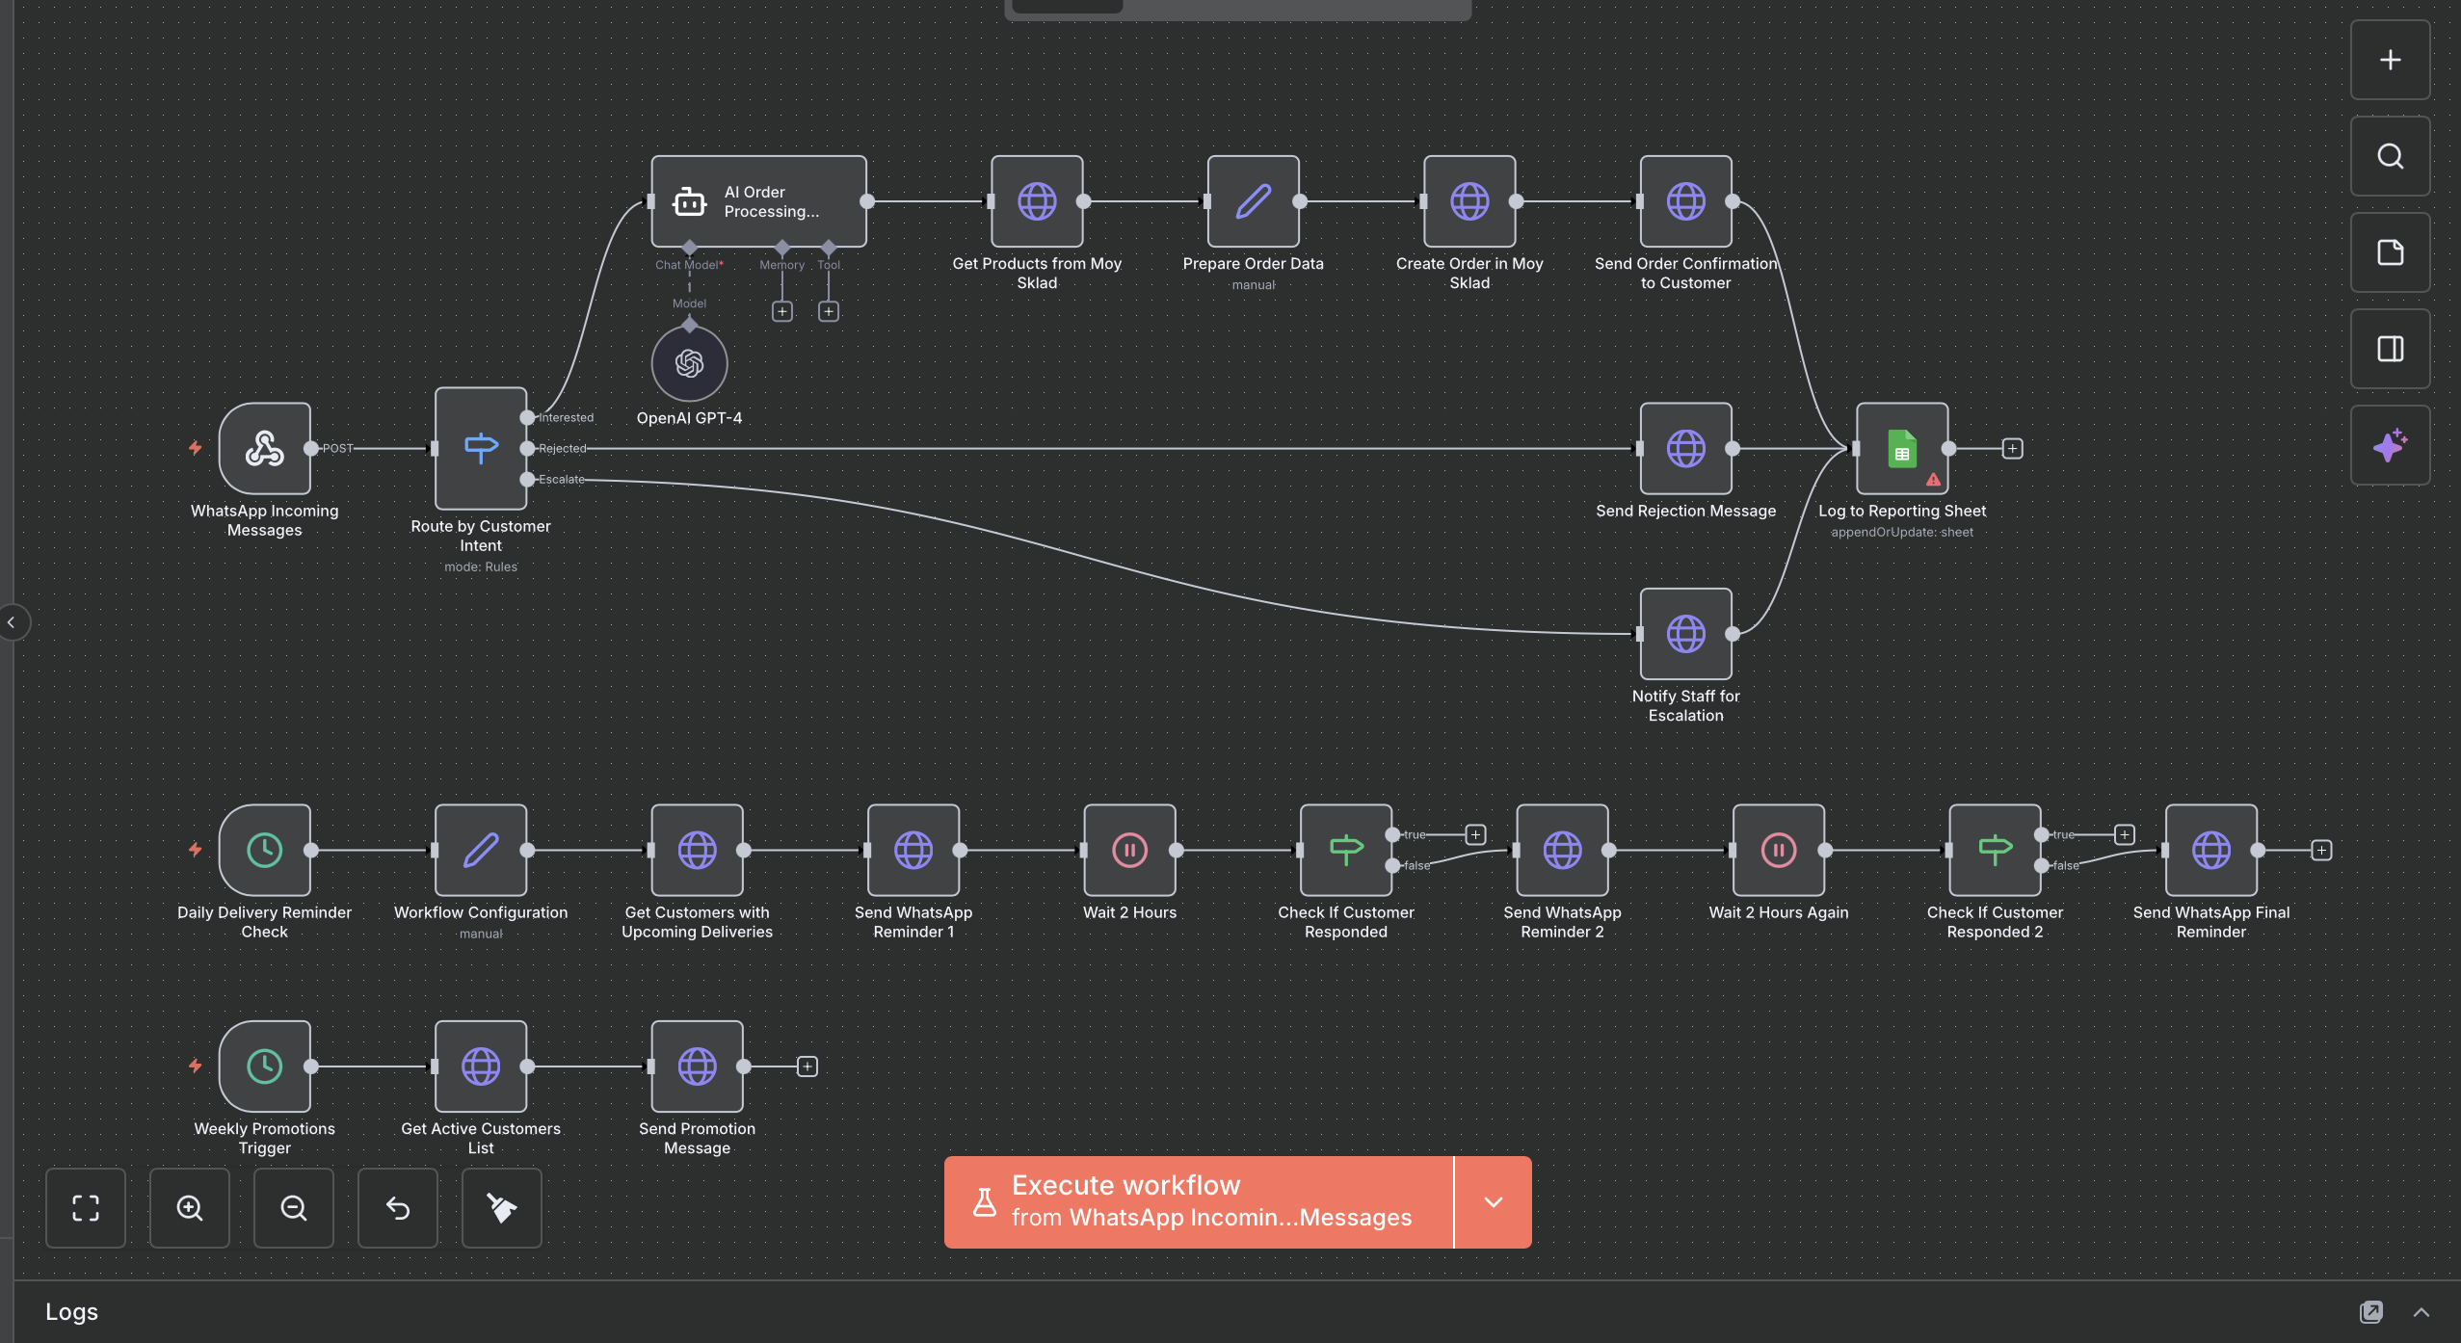Click the Rejected output connector
This screenshot has width=2461, height=1343.
click(527, 448)
